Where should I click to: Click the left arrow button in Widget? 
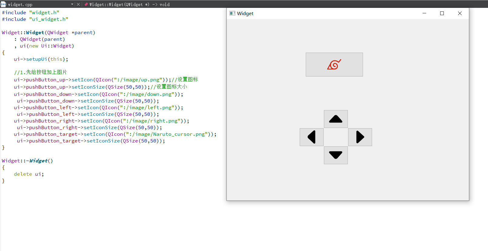click(x=312, y=137)
